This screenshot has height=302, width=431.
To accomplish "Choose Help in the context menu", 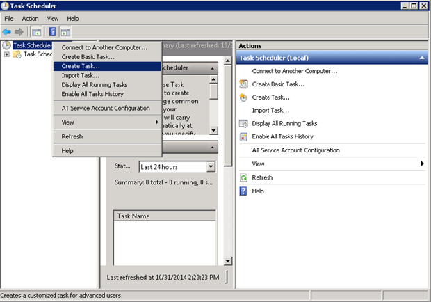I will click(x=107, y=151).
